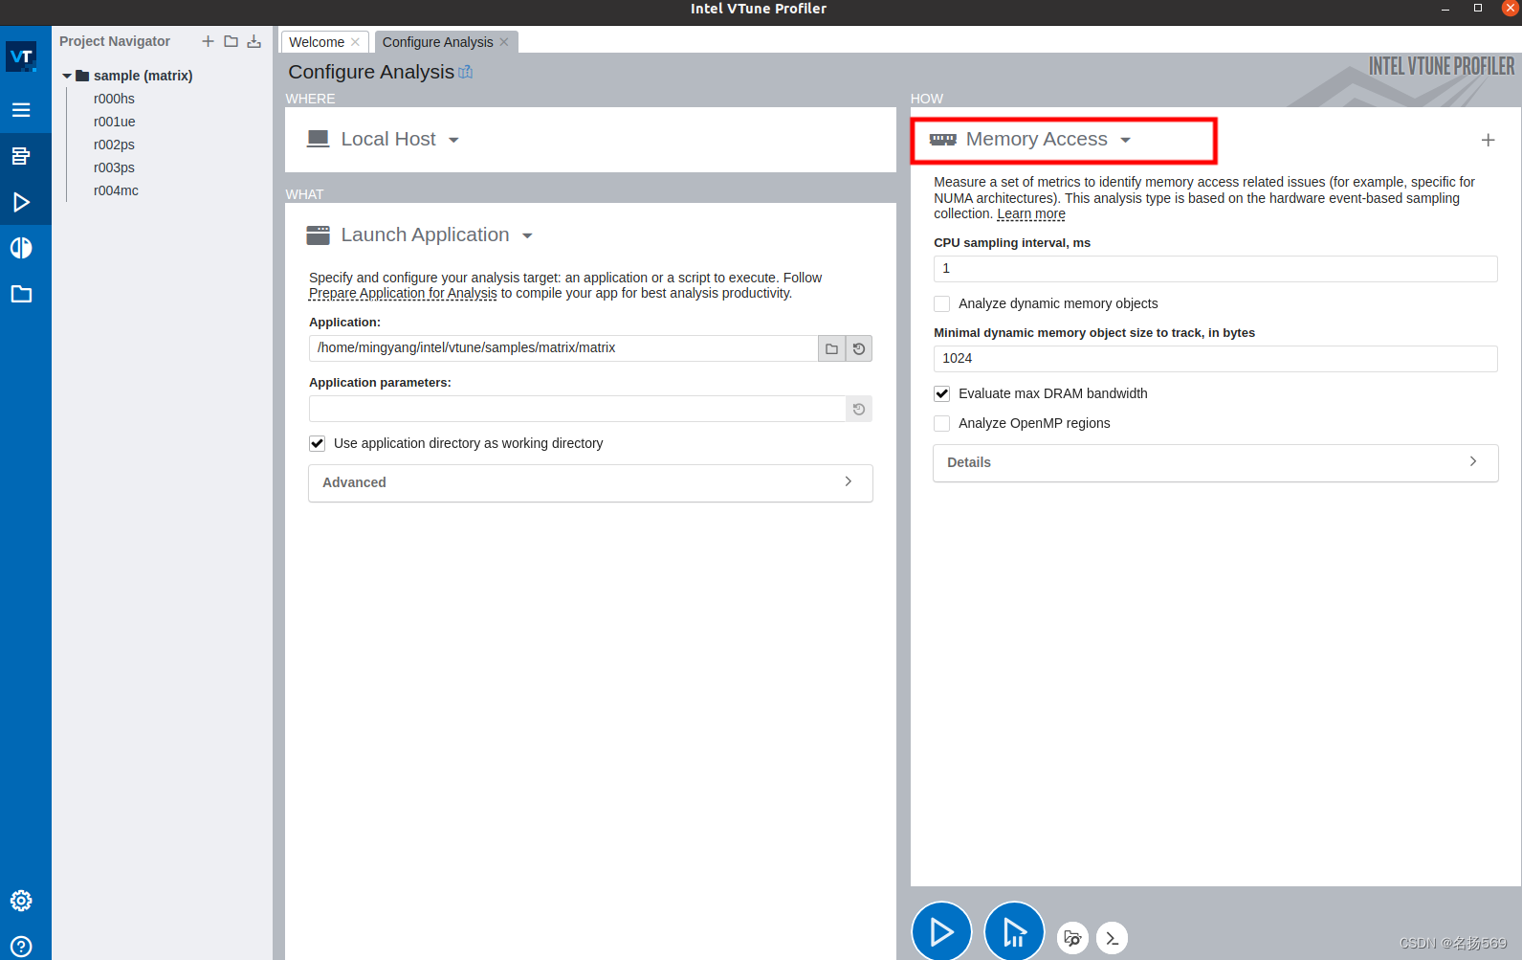Maximize the VTune Profiler window
The height and width of the screenshot is (960, 1522).
tap(1478, 8)
